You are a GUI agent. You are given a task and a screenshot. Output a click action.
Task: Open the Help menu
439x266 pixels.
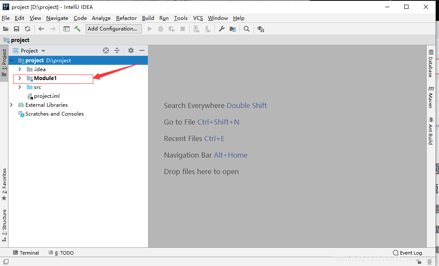coord(239,18)
